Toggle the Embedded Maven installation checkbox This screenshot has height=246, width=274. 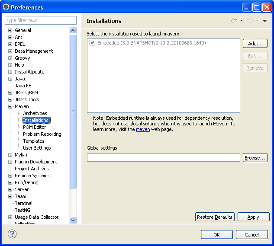(x=92, y=43)
